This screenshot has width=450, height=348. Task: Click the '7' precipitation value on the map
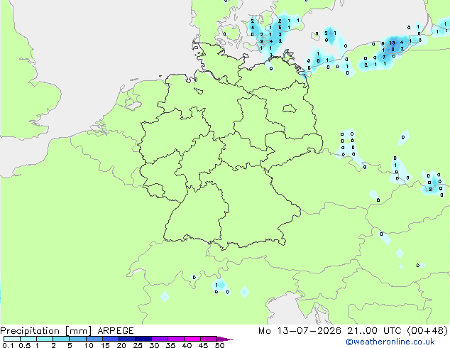pyautogui.click(x=384, y=57)
